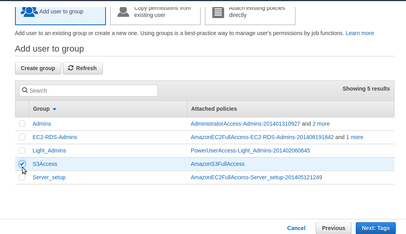The height and width of the screenshot is (234, 406).
Task: Show the 2 more policies for Admins
Action: [321, 124]
